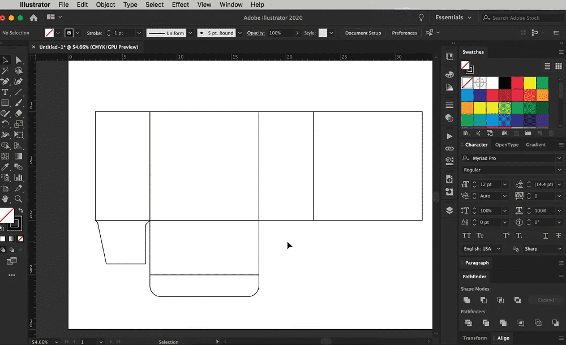The height and width of the screenshot is (345, 566).
Task: Click the Unite shape mode icon
Action: 467,300
